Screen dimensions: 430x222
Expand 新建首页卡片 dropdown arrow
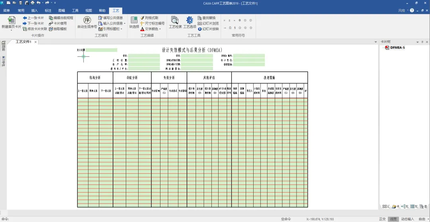(x=11, y=30)
